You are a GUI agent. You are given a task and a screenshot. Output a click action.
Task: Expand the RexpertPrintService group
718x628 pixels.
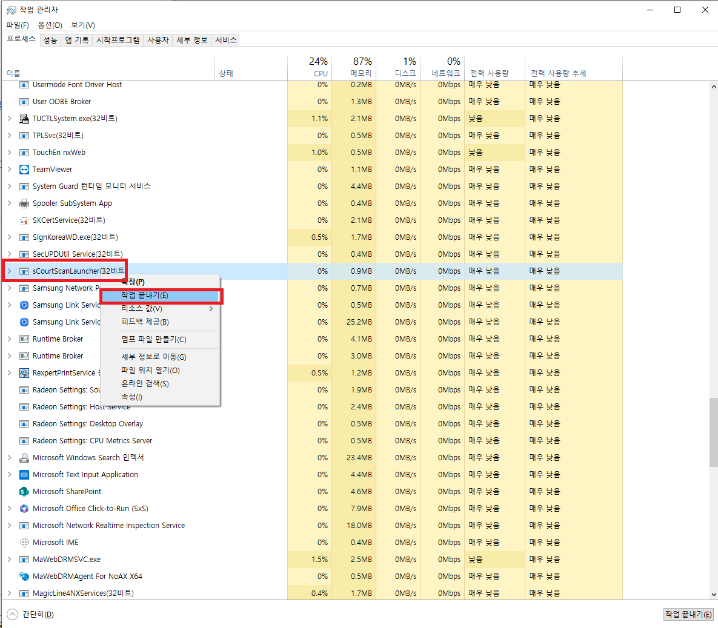10,373
